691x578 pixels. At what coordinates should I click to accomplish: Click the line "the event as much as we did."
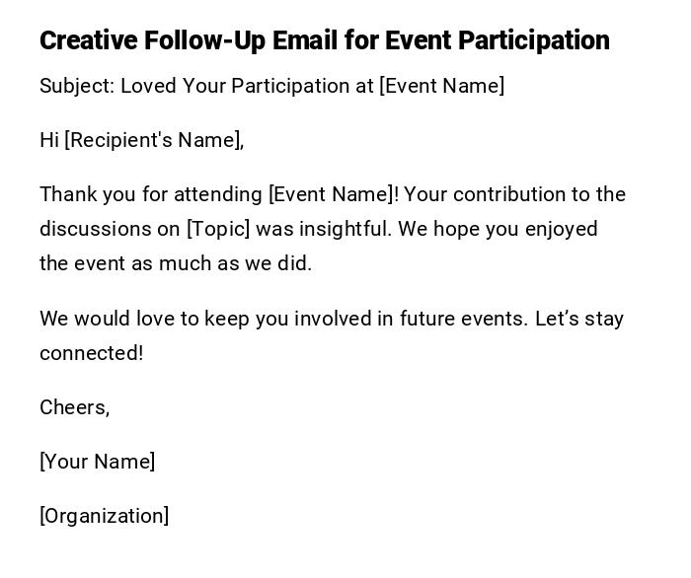tap(176, 263)
